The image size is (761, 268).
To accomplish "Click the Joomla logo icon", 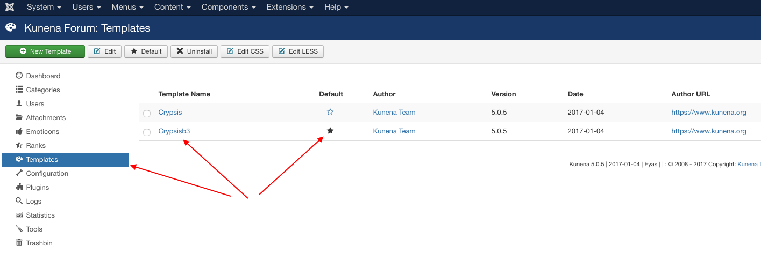I will tap(11, 7).
